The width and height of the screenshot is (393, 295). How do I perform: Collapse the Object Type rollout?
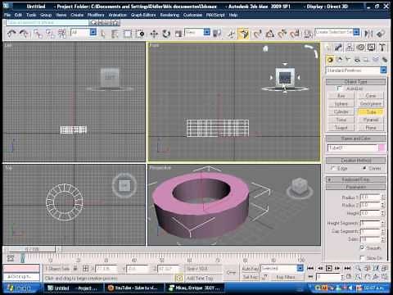pos(356,81)
